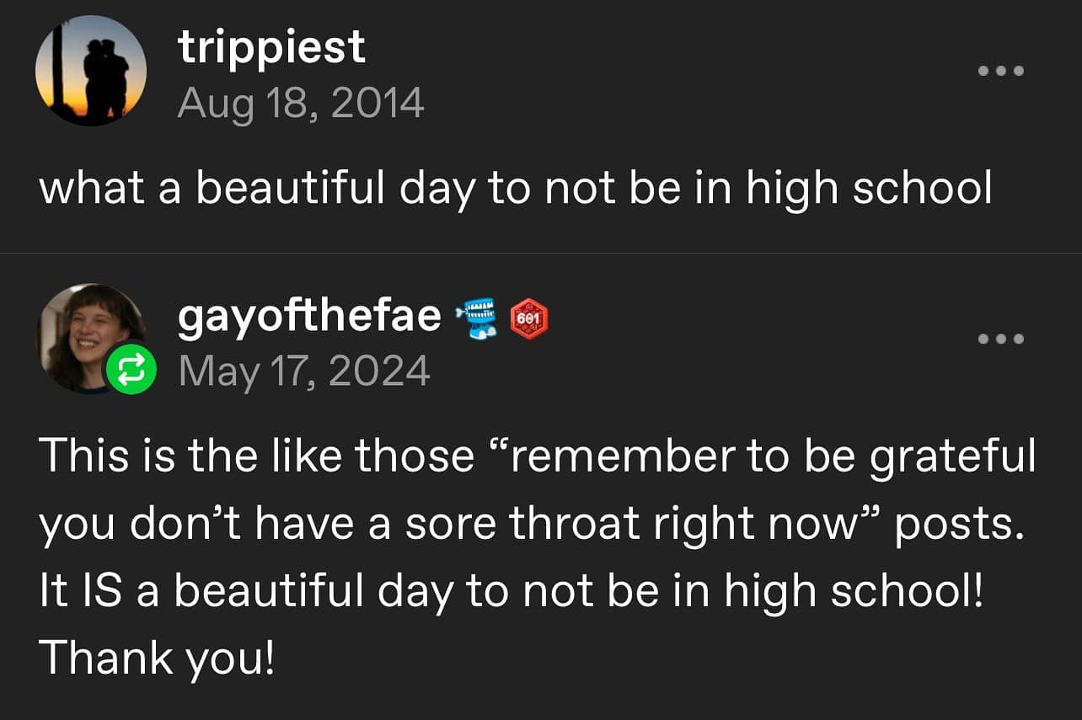Image resolution: width=1082 pixels, height=720 pixels.
Task: Visit the trippiest blog via username
Action: pyautogui.click(x=271, y=47)
